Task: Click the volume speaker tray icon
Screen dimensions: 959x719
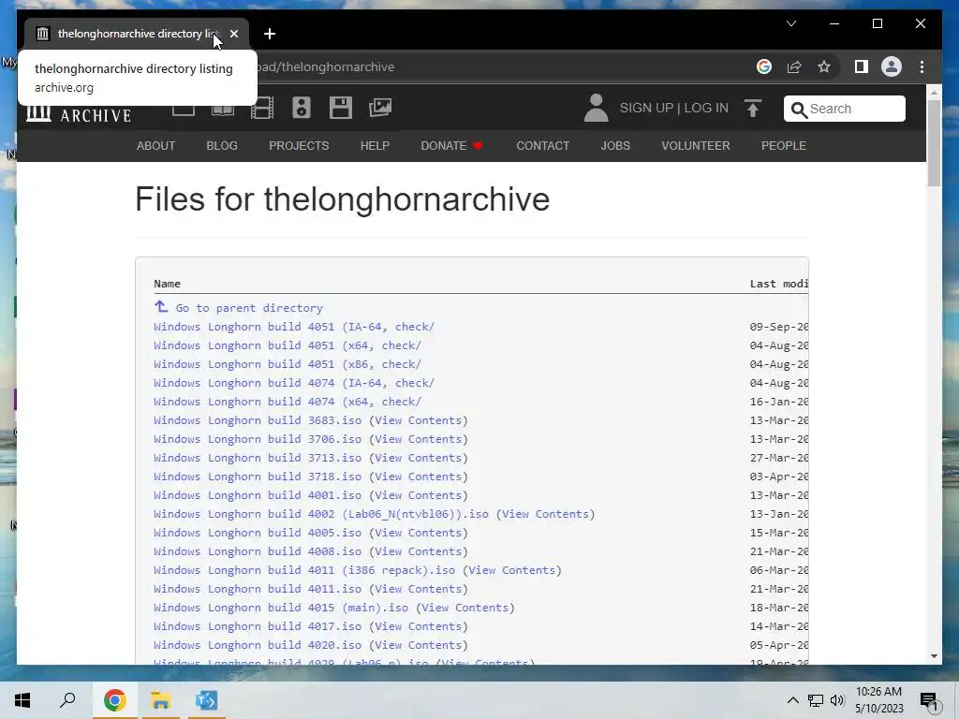Action: 837,700
